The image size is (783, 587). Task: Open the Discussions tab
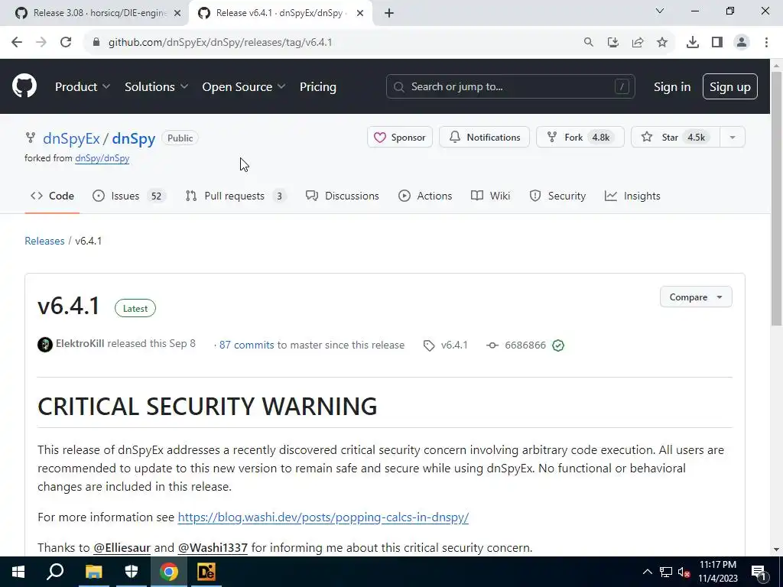342,196
